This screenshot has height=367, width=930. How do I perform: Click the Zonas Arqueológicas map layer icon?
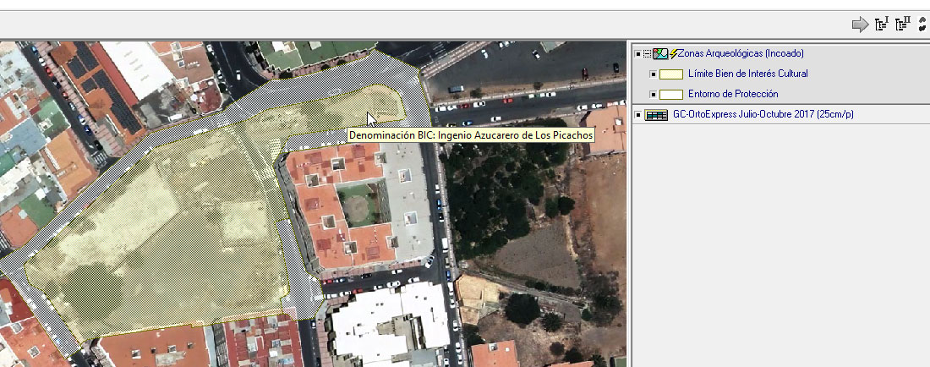click(660, 54)
